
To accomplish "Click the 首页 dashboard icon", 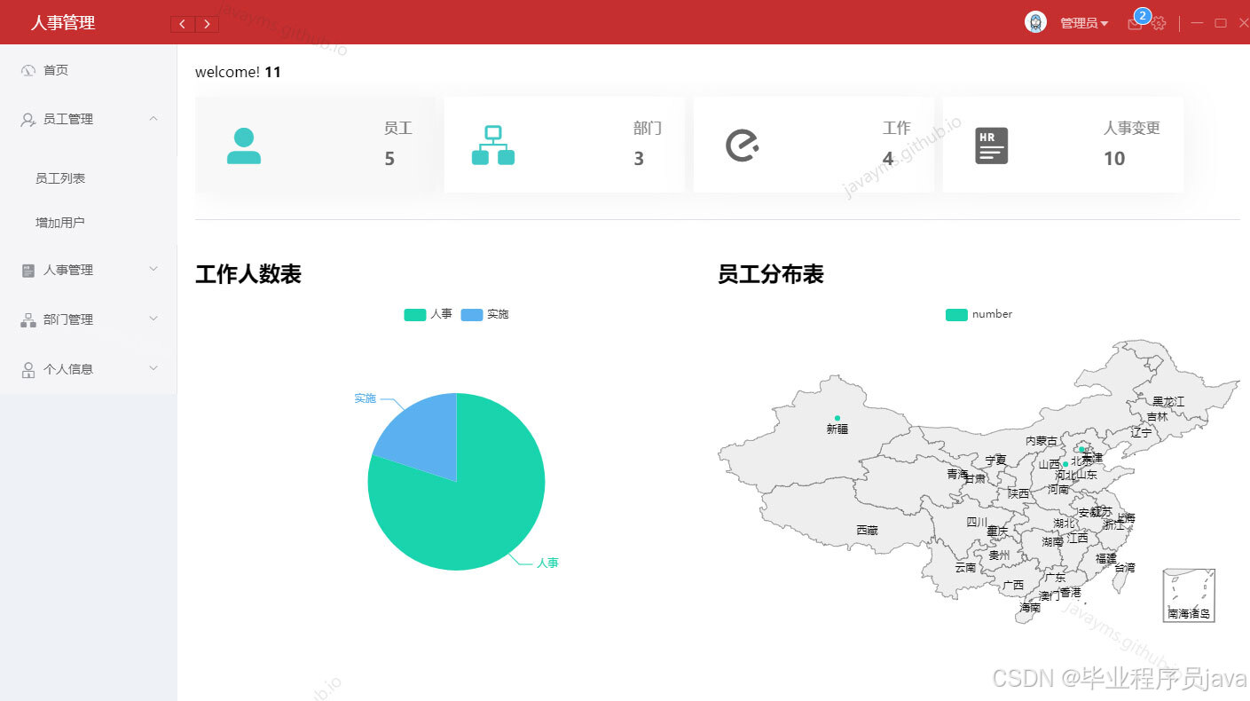I will tap(28, 70).
